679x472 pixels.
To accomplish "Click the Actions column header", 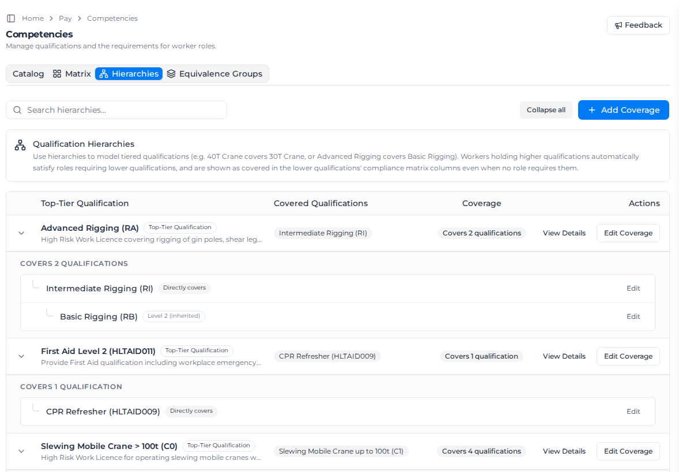I will [x=644, y=204].
